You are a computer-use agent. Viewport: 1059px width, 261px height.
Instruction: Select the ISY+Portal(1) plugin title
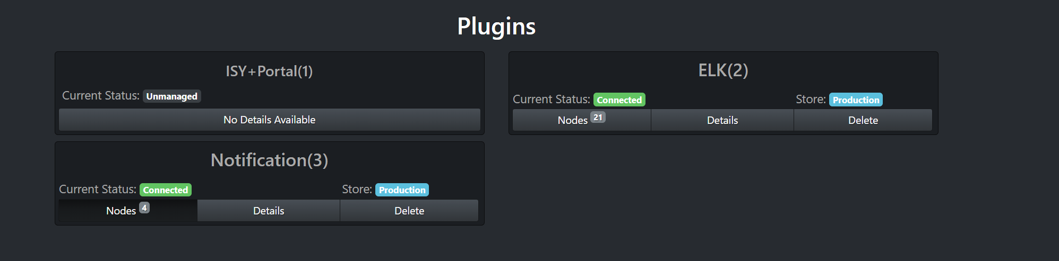269,71
